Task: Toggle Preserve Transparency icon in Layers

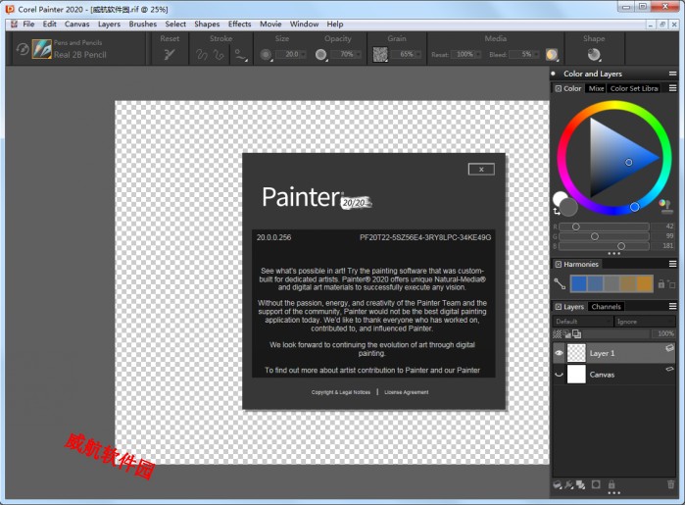Action: [x=558, y=334]
